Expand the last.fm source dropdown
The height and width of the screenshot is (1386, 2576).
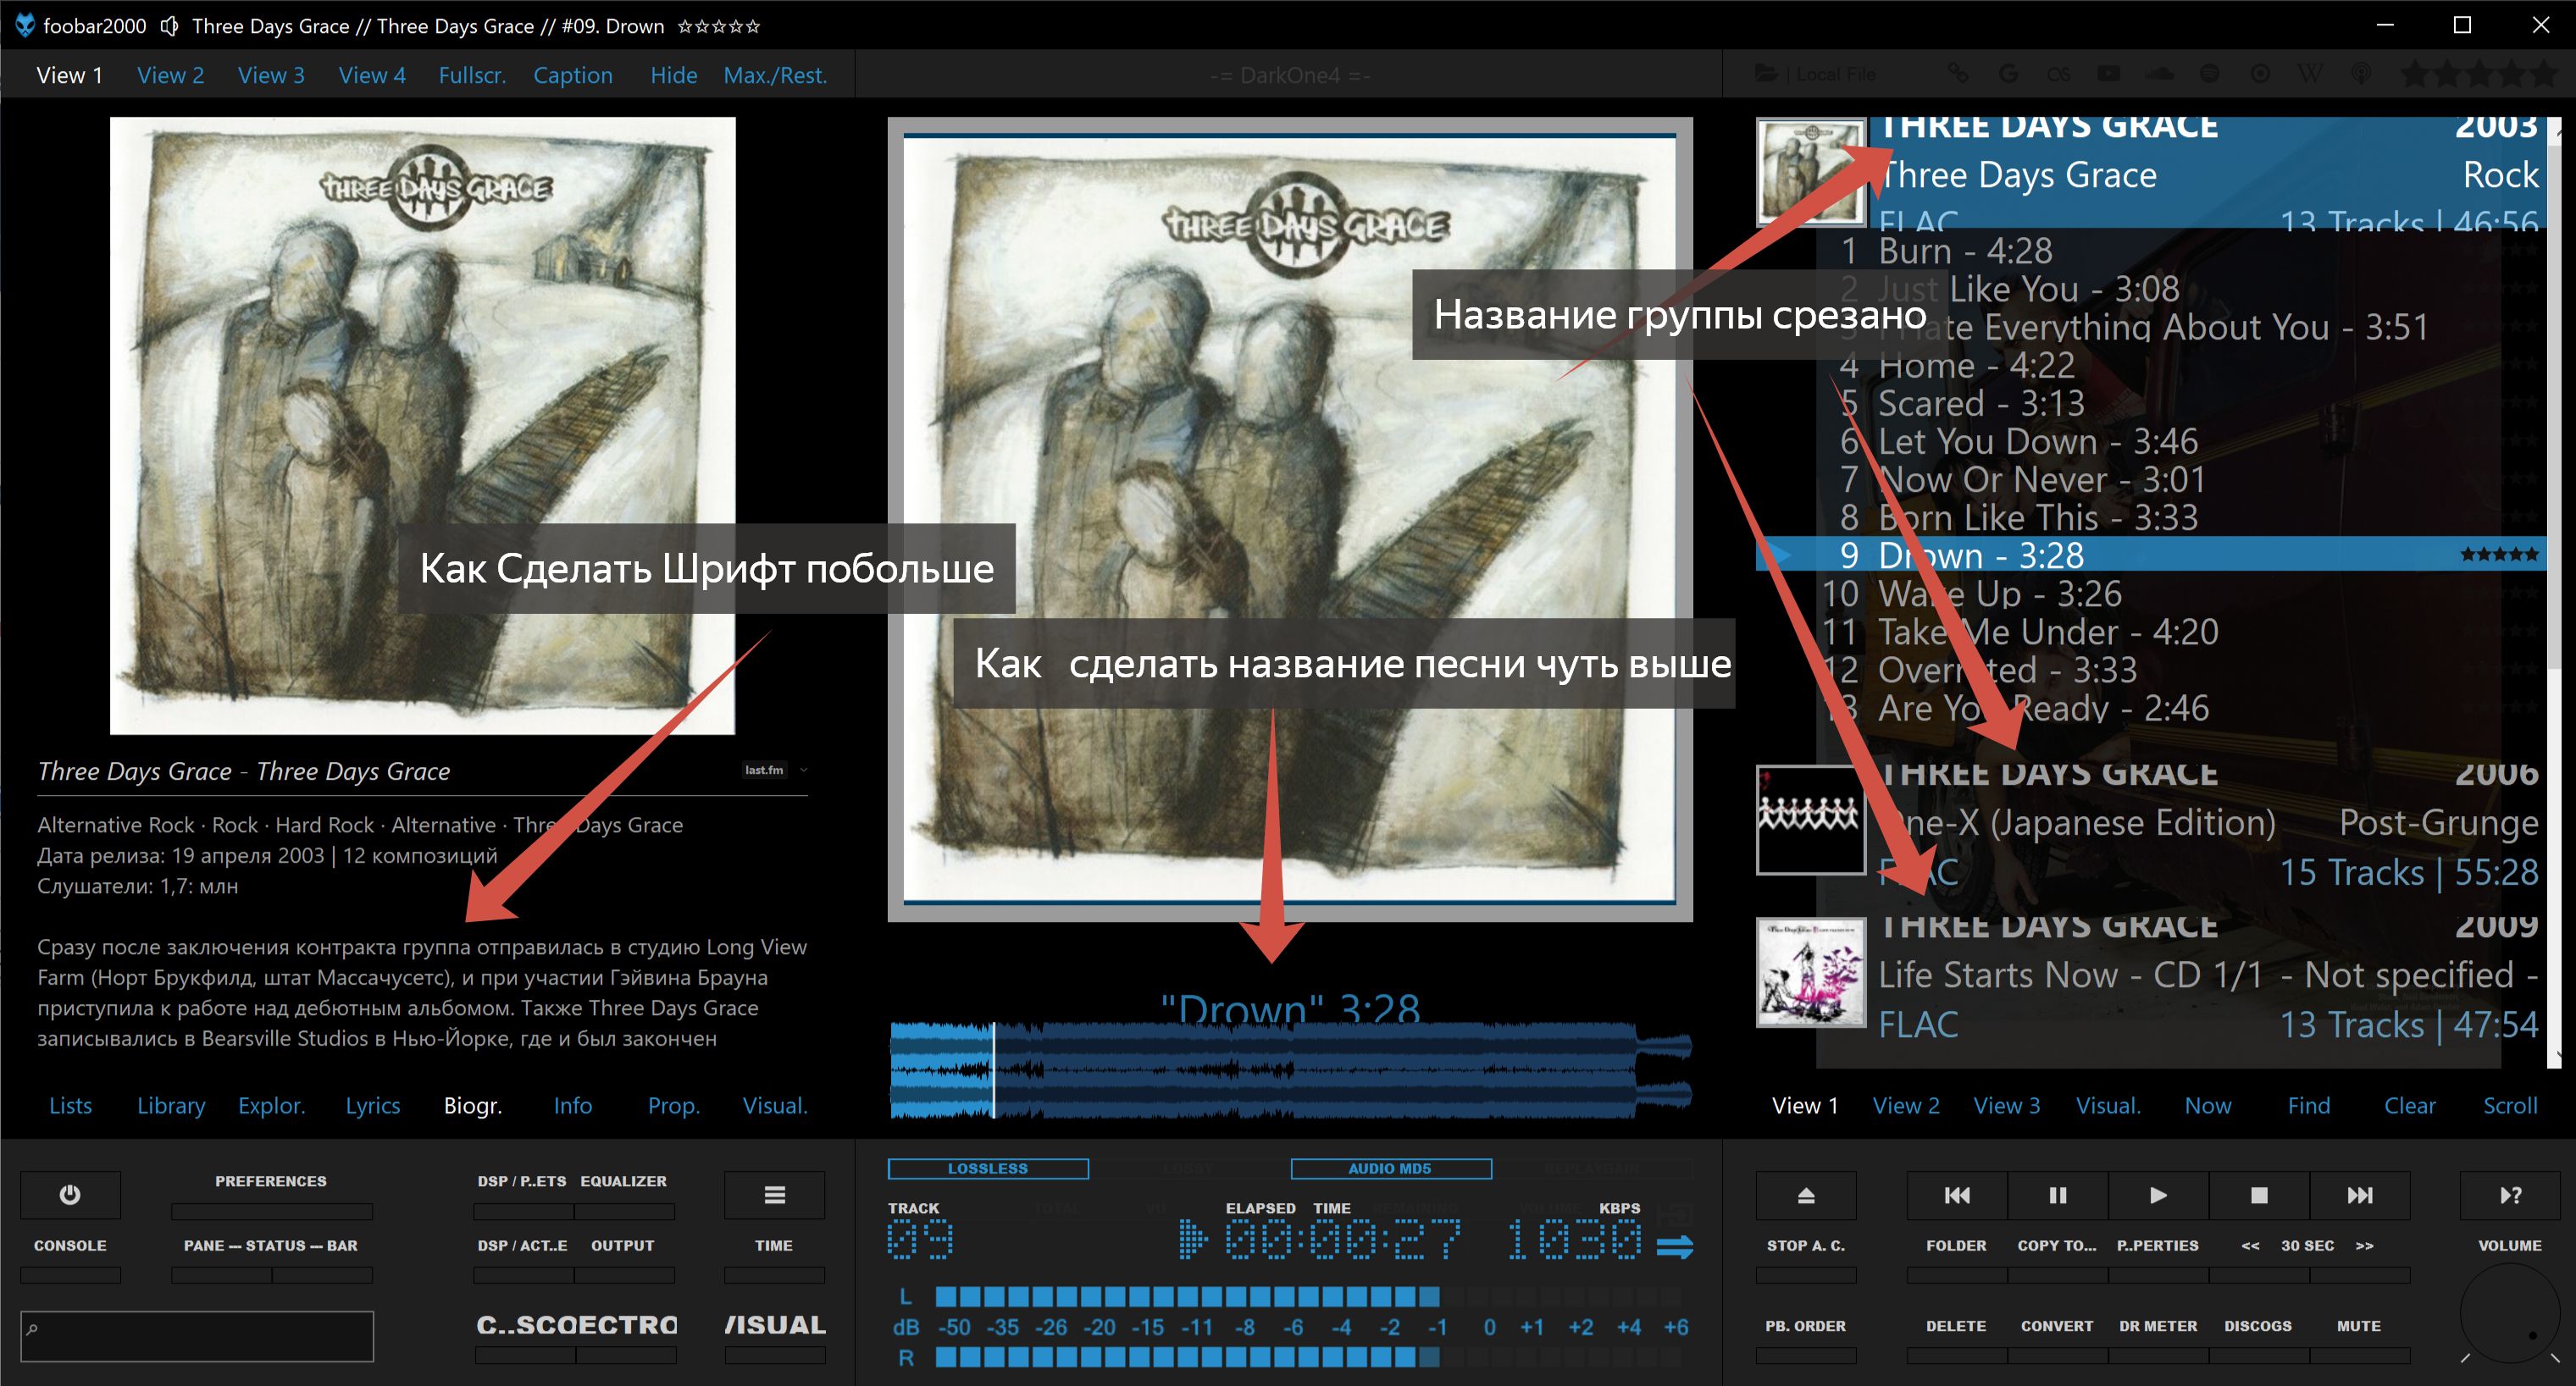pyautogui.click(x=803, y=770)
